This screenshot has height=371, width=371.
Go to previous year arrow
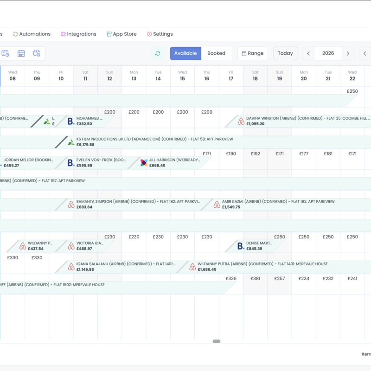click(308, 53)
